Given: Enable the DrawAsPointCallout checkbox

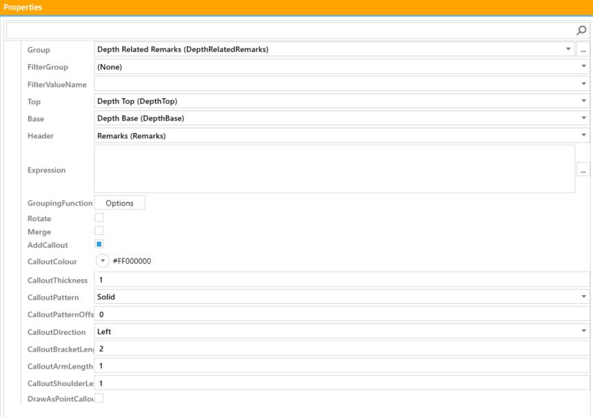Looking at the screenshot, I should tap(99, 398).
